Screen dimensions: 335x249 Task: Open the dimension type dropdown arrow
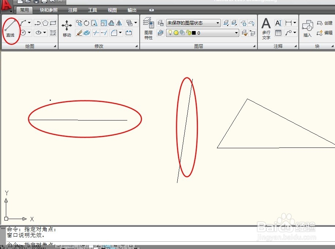[x=295, y=23]
